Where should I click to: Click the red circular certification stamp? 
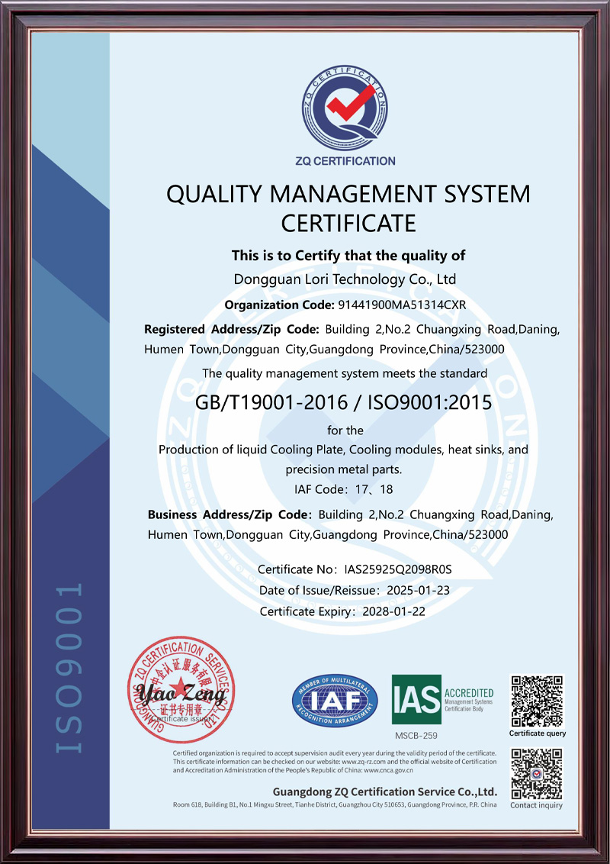coord(181,690)
